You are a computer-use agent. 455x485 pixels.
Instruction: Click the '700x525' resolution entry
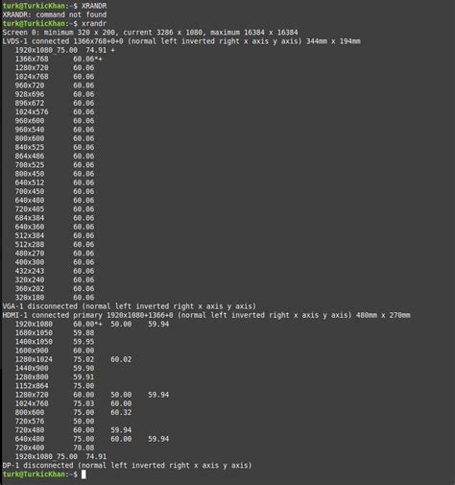tap(30, 165)
